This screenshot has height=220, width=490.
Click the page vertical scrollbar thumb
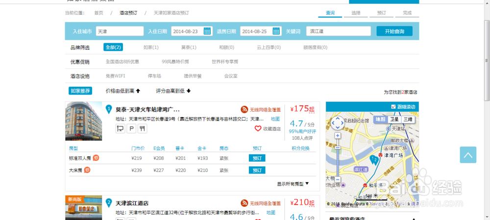point(487,60)
